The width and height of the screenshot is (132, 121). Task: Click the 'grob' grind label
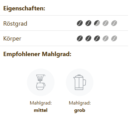(80, 110)
